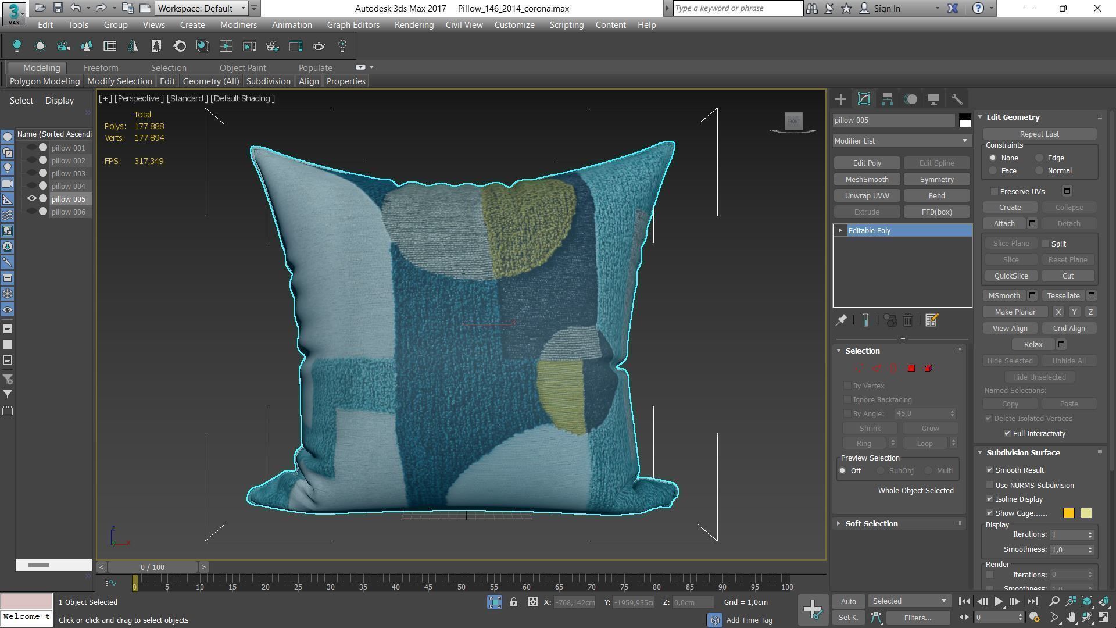Click Maximize Viewport toggle icon
Screen dimensions: 1116x628
click(x=1103, y=618)
